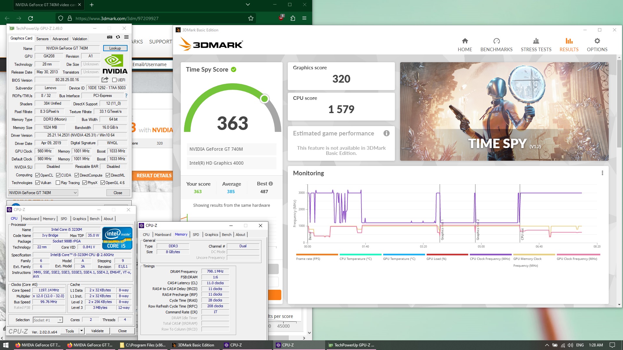Click GPU Load red legend swatch
This screenshot has width=623, height=350.
pyautogui.click(x=447, y=255)
